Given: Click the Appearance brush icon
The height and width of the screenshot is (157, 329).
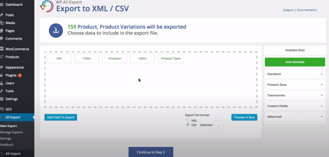Looking at the screenshot, I should (x=1, y=67).
